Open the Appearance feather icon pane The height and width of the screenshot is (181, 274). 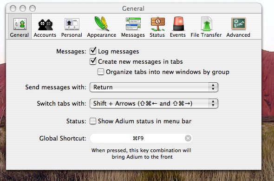(x=102, y=27)
